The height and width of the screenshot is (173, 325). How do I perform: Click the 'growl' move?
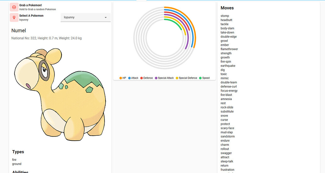tap(224, 41)
